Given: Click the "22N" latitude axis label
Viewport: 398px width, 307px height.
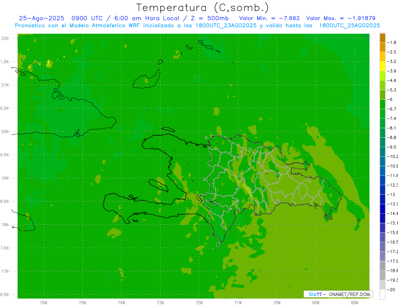Looking at the screenshot, I should (5, 38).
